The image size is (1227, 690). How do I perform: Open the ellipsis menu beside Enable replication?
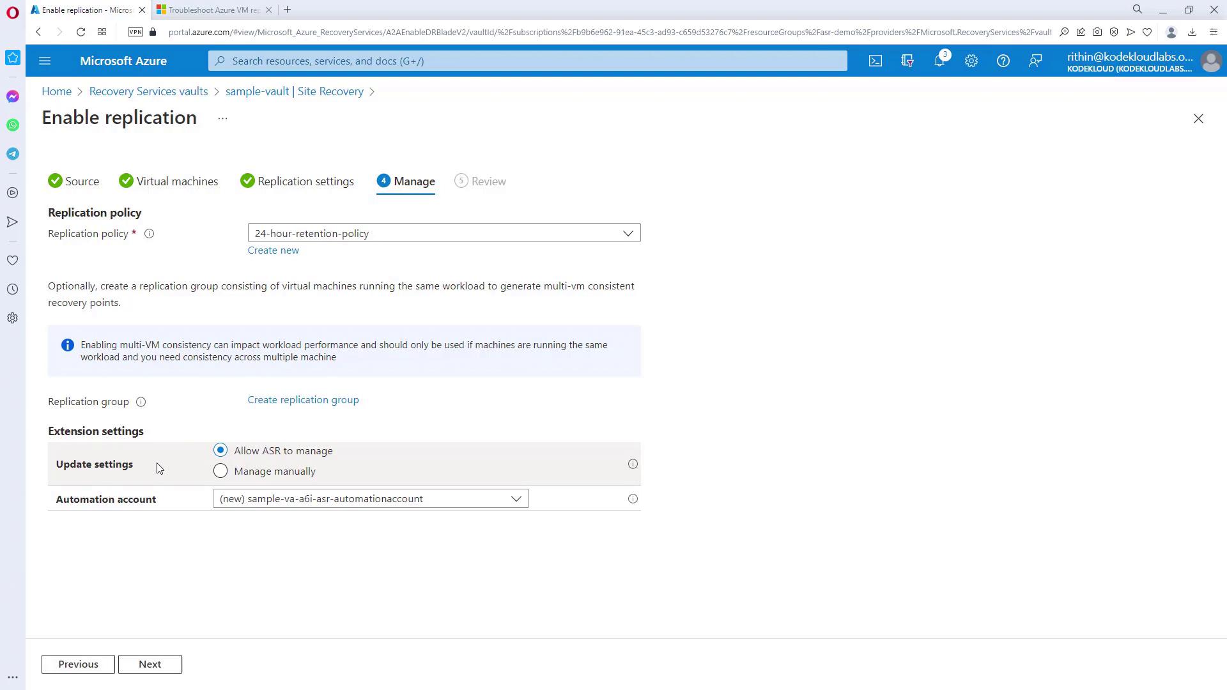(222, 119)
